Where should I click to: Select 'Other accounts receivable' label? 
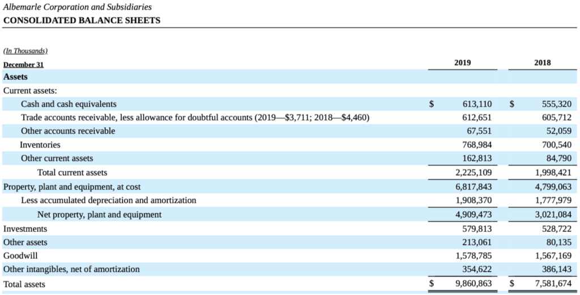[68, 131]
